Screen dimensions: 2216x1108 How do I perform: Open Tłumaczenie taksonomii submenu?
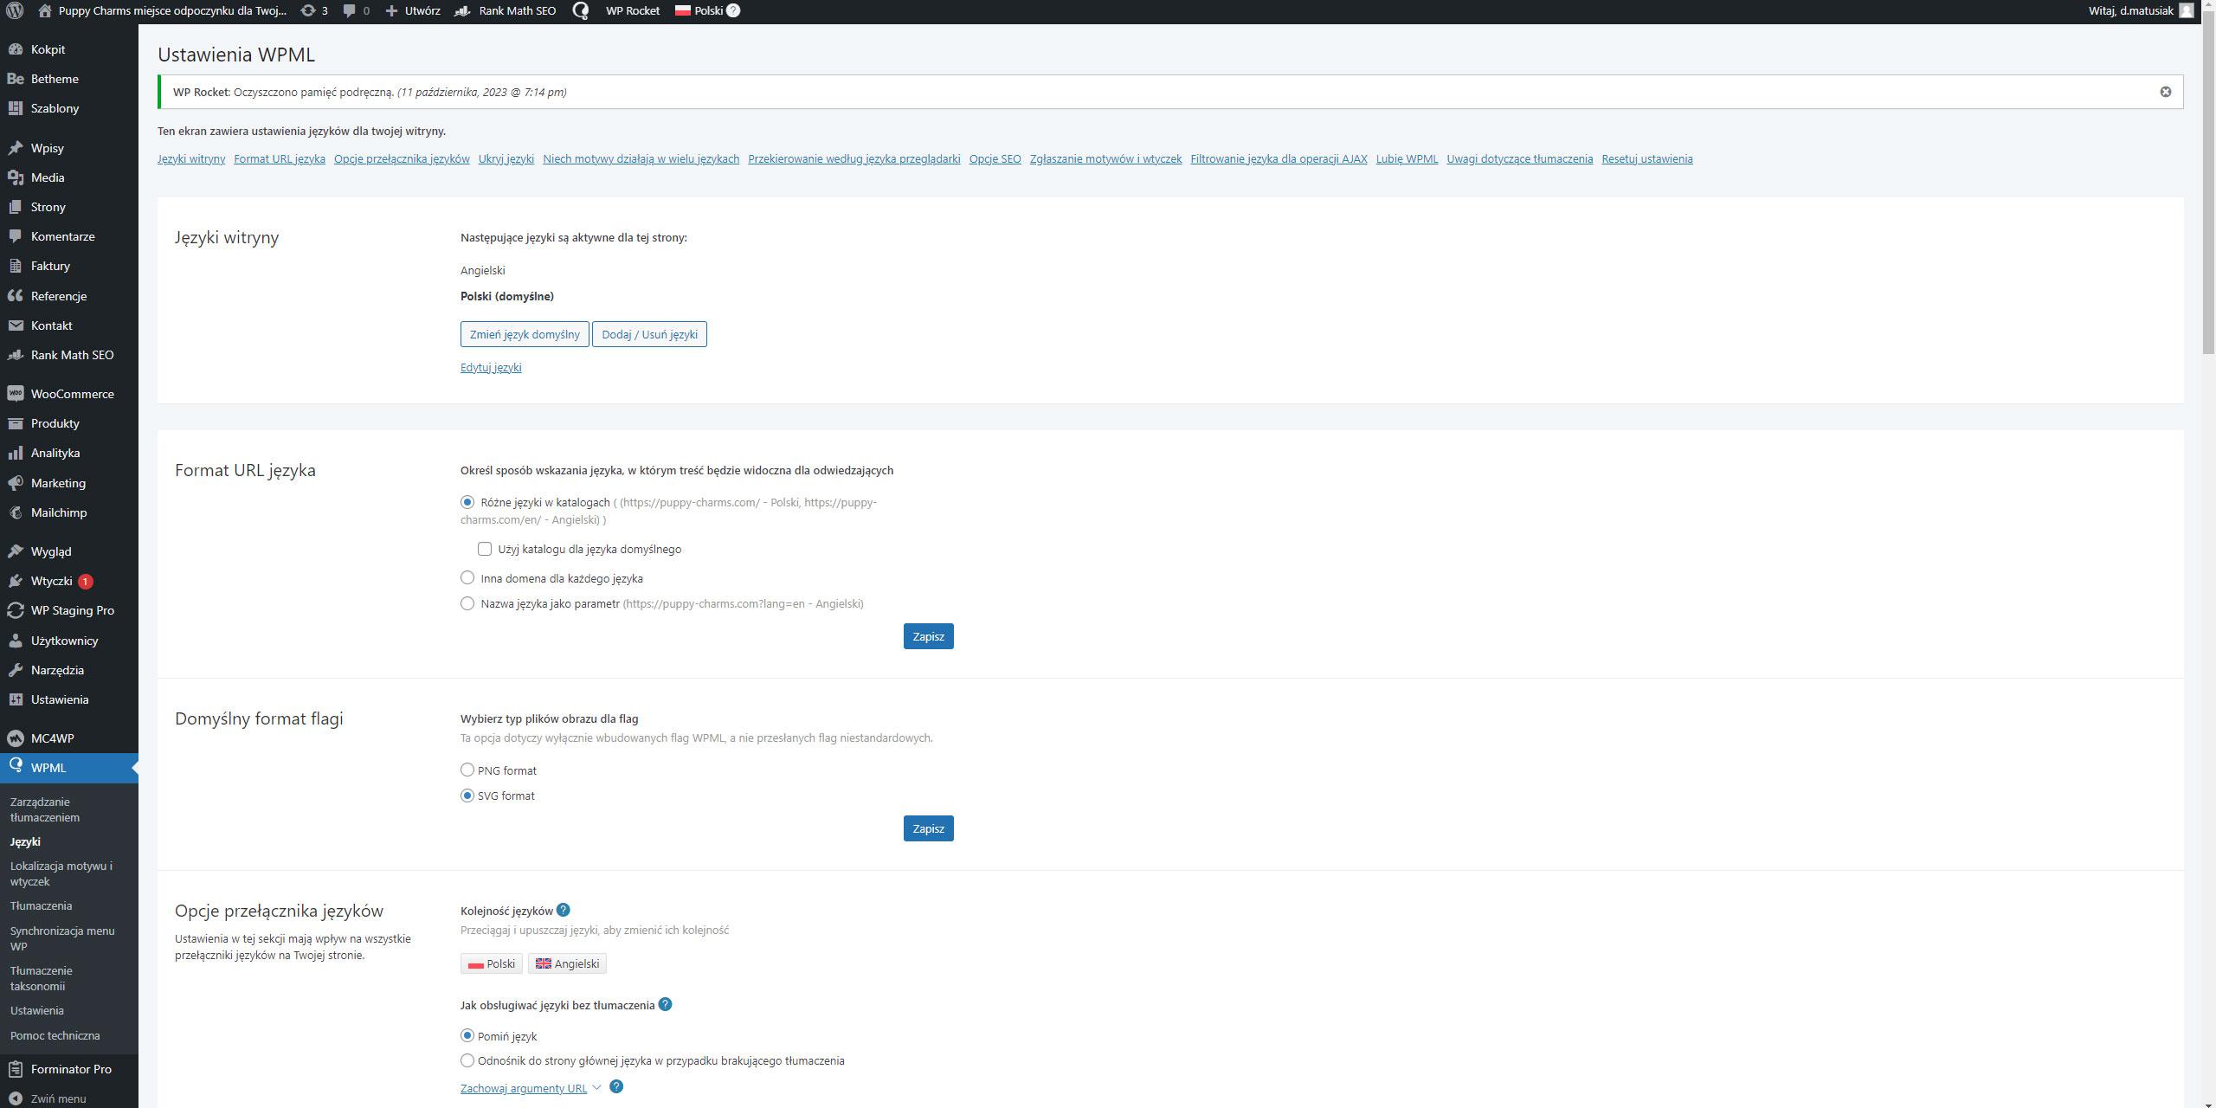42,978
